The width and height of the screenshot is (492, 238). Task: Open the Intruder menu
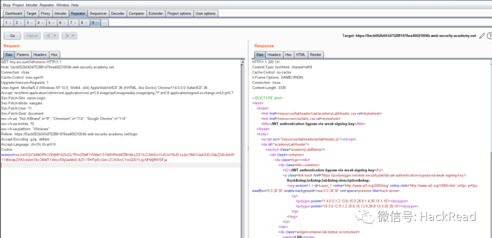click(32, 5)
